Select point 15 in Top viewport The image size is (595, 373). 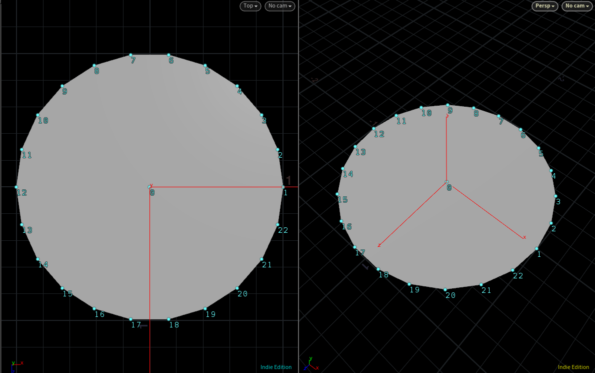[62, 288]
